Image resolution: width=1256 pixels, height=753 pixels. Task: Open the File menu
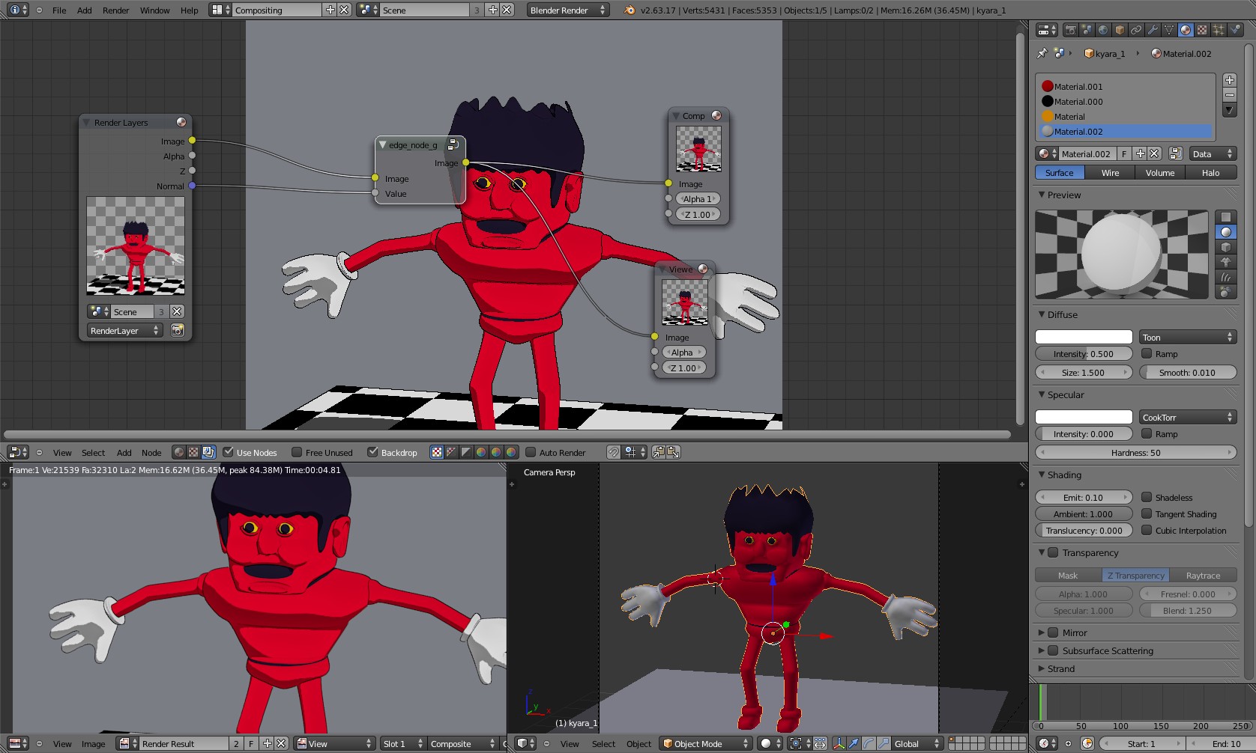[59, 10]
